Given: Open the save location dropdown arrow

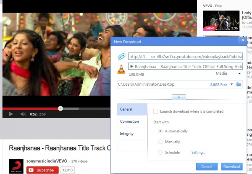Looking at the screenshot, I should click(x=231, y=84).
